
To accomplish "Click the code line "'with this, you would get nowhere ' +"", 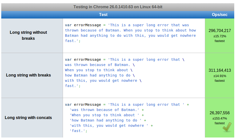I will click(111, 125).
